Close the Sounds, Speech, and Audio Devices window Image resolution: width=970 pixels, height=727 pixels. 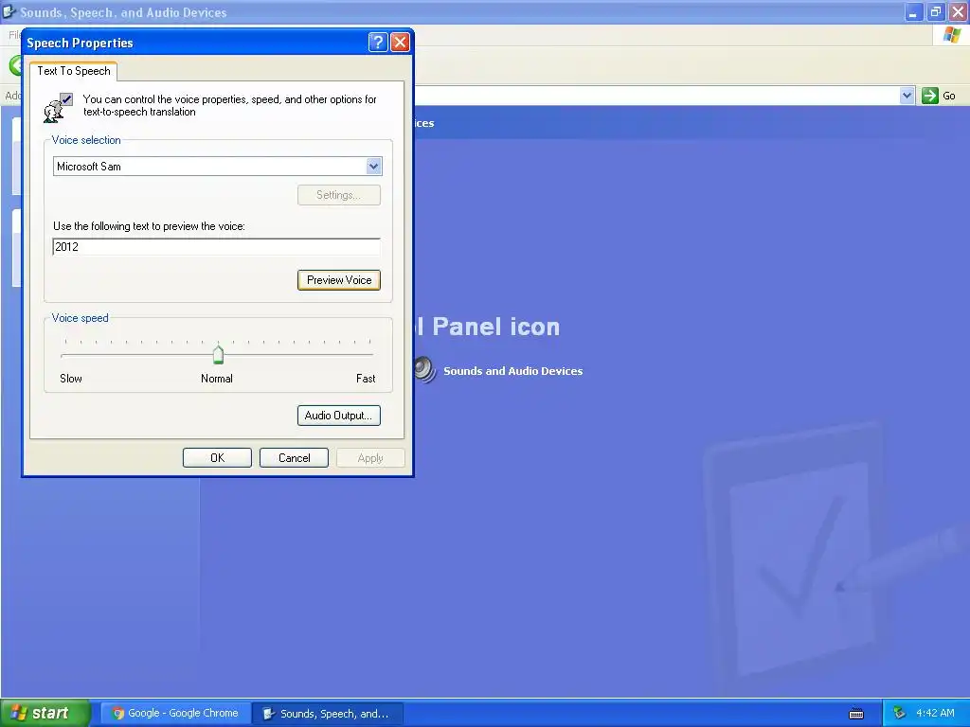959,11
